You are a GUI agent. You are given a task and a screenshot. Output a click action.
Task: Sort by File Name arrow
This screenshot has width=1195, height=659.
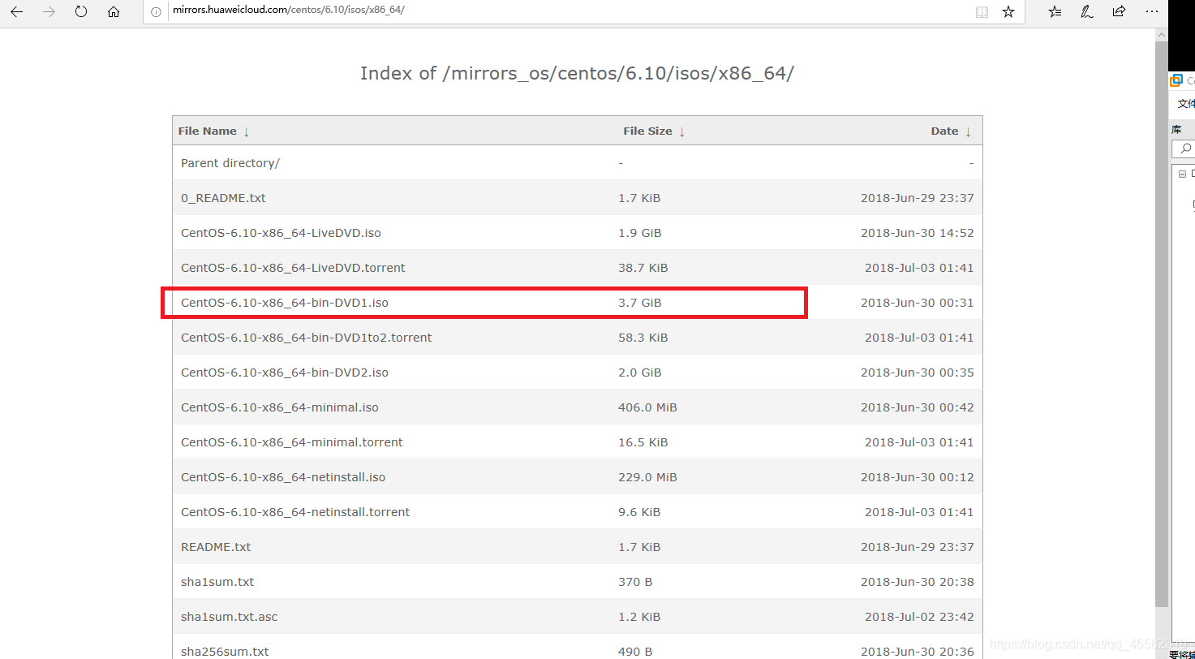[x=247, y=131]
